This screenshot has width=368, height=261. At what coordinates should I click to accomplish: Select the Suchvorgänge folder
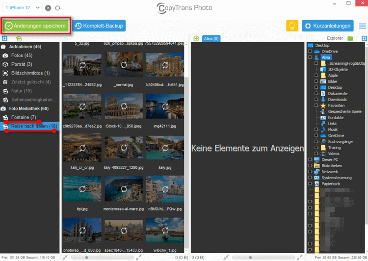tap(340, 141)
